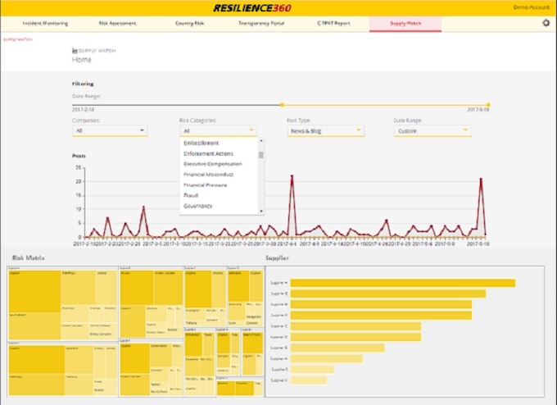Select Fraud from the category list

click(192, 195)
